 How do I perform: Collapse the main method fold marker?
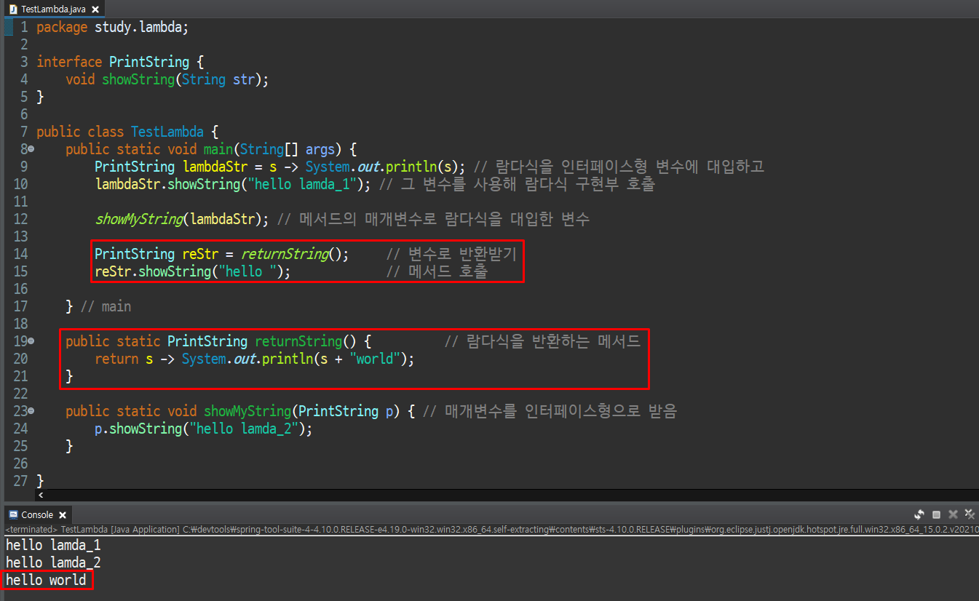(31, 149)
